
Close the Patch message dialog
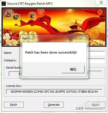click(x=81, y=37)
